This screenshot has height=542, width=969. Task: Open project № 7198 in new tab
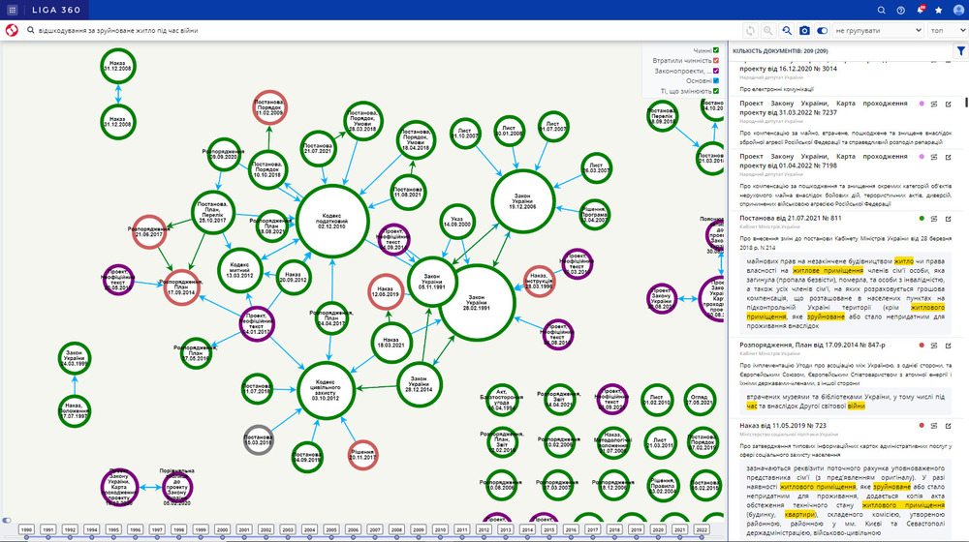[948, 158]
